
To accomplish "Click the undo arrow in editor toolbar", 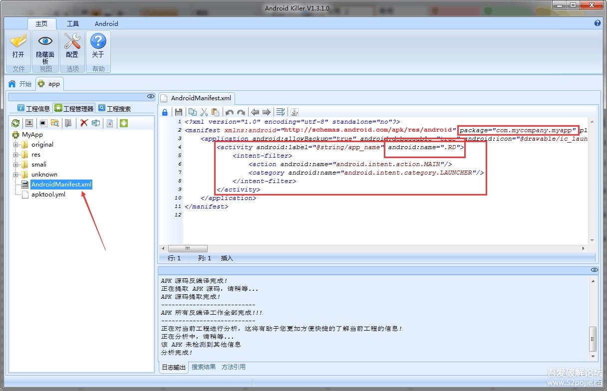I will coord(229,112).
